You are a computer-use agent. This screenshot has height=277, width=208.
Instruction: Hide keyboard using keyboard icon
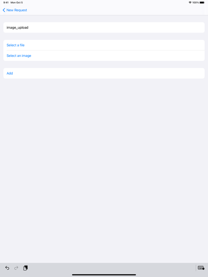pyautogui.click(x=201, y=268)
